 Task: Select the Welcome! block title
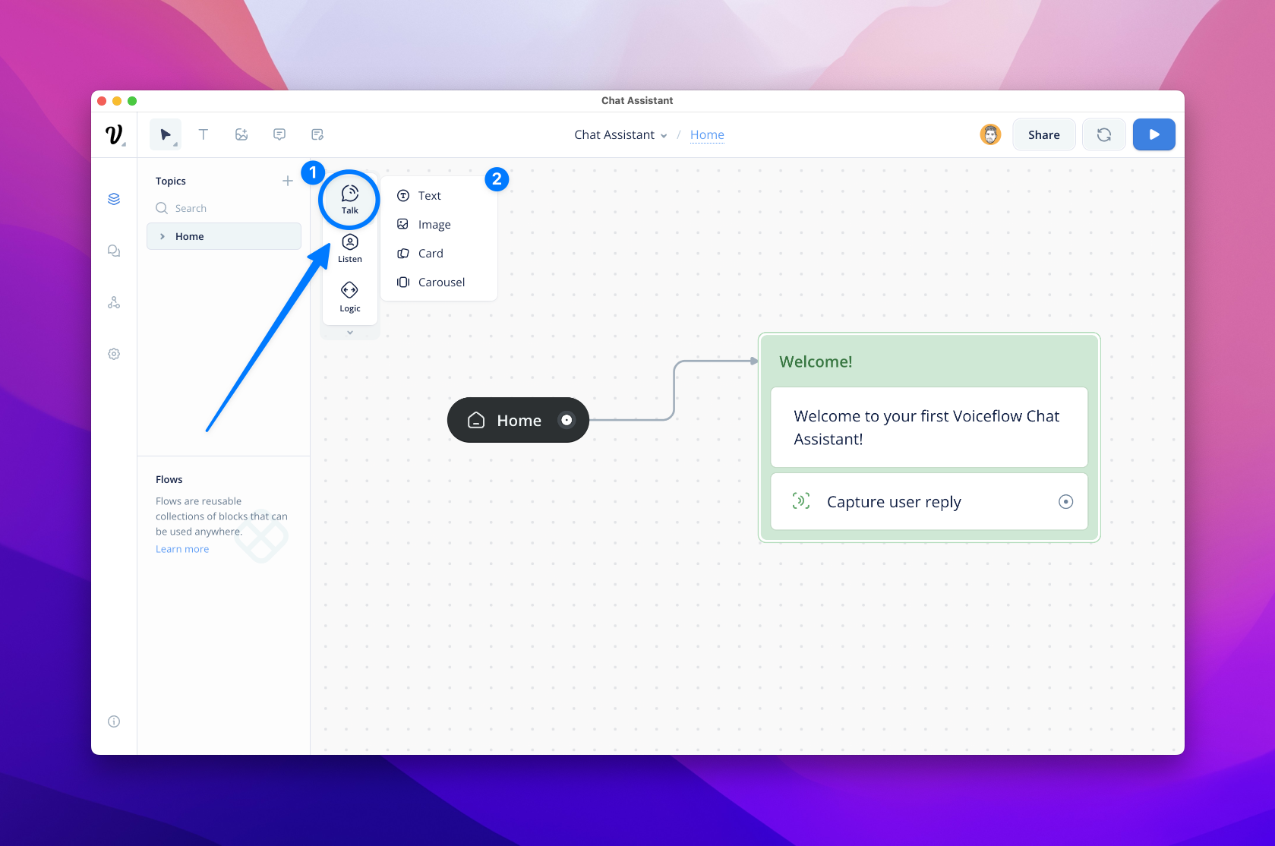click(x=816, y=361)
